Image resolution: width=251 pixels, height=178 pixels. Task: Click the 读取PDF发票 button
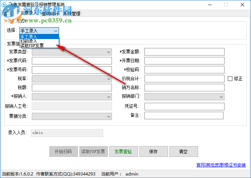coord(94,151)
